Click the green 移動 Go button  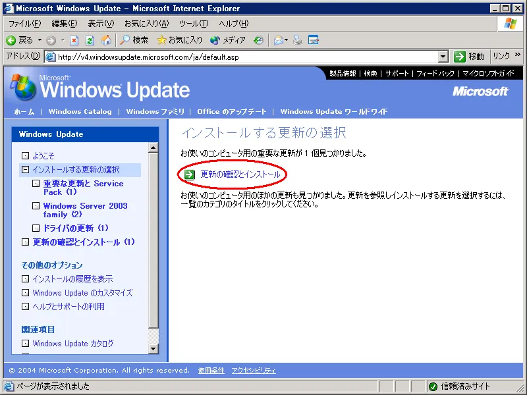[x=469, y=57]
